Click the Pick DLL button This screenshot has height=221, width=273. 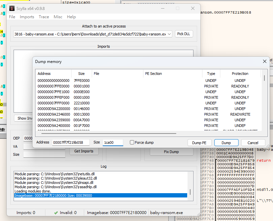click(x=184, y=34)
